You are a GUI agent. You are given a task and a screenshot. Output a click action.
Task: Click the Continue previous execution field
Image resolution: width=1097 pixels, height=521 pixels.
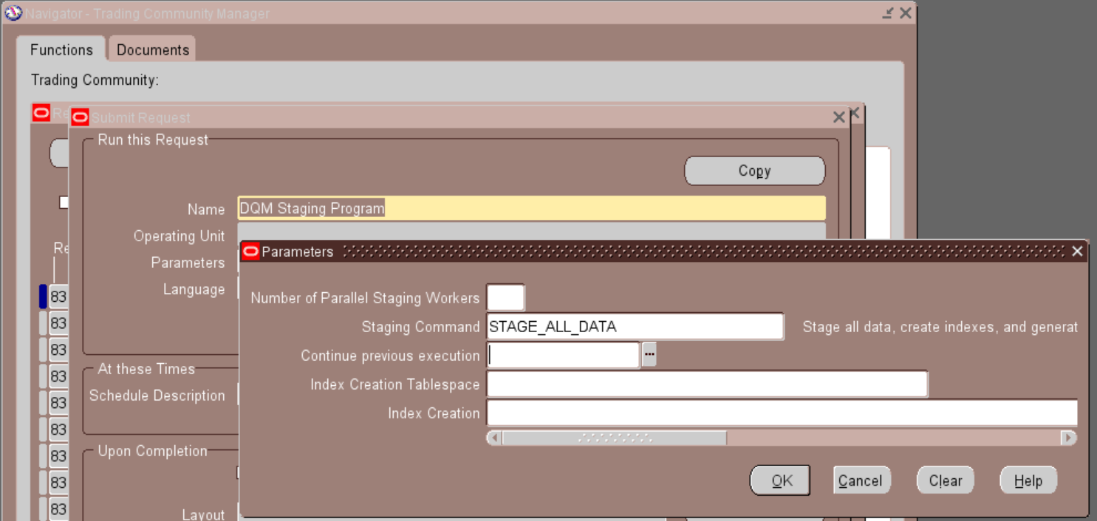563,355
